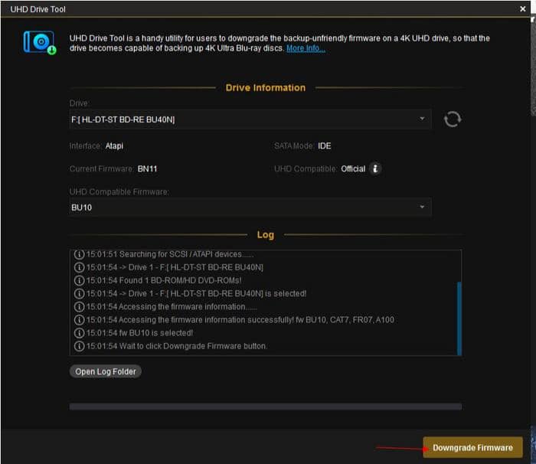Select log line 'fw BU10 is selected!'
Screen dimensions: 536x464
(139, 333)
